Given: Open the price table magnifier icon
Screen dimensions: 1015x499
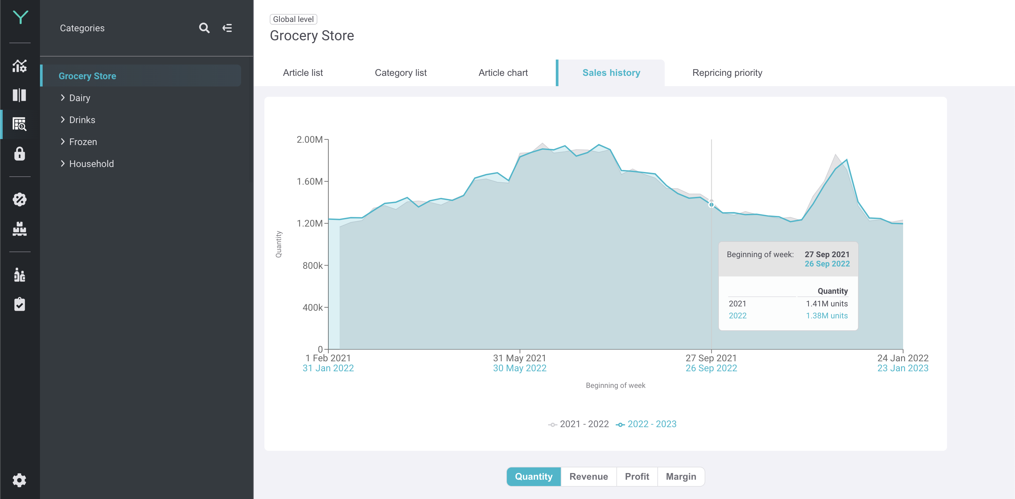Looking at the screenshot, I should pos(20,124).
